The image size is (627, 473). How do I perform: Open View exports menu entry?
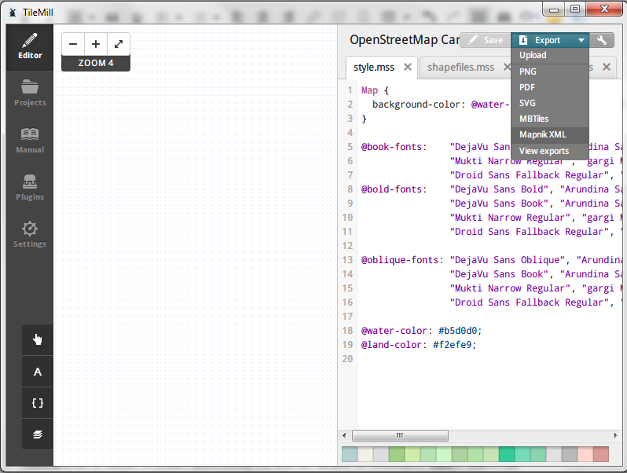click(x=550, y=151)
